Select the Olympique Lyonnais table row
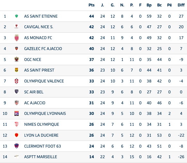187x163 pixels. pyautogui.click(x=93, y=114)
